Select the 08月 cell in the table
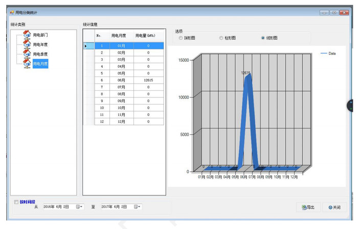Image resolution: width=358 pixels, height=229 pixels. point(122,94)
